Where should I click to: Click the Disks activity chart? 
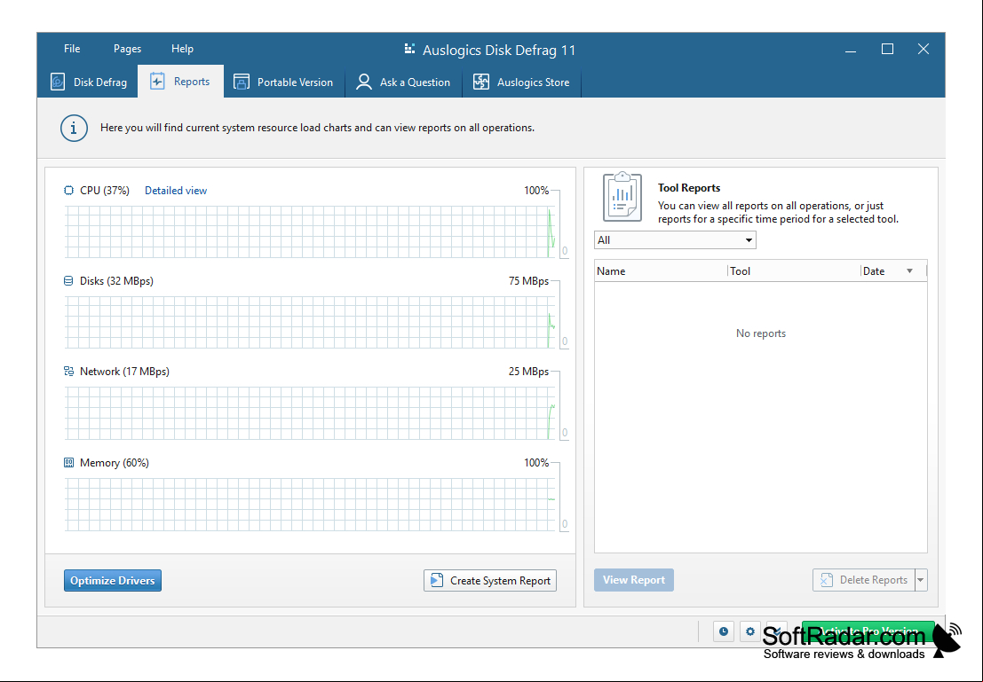[310, 323]
